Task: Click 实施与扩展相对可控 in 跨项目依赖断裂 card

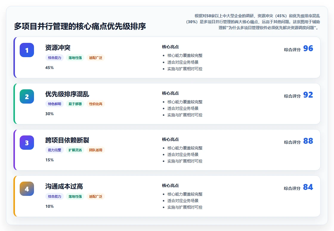Action: coord(185,161)
